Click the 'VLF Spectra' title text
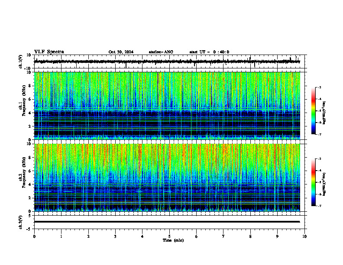The width and height of the screenshot is (343, 265). point(49,52)
